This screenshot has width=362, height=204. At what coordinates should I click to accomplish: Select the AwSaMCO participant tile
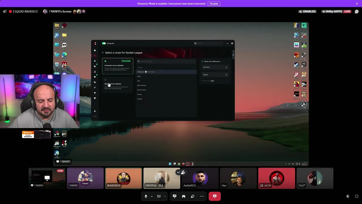[x=200, y=178]
